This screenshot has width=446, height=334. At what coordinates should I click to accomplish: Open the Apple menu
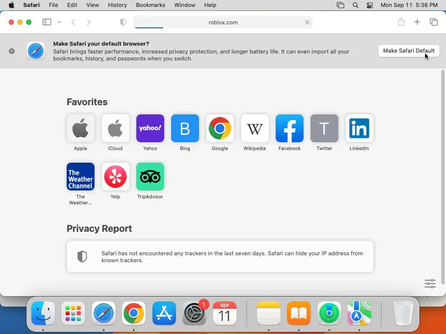[11, 5]
